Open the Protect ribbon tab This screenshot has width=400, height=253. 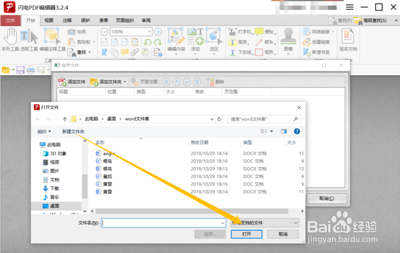86,20
